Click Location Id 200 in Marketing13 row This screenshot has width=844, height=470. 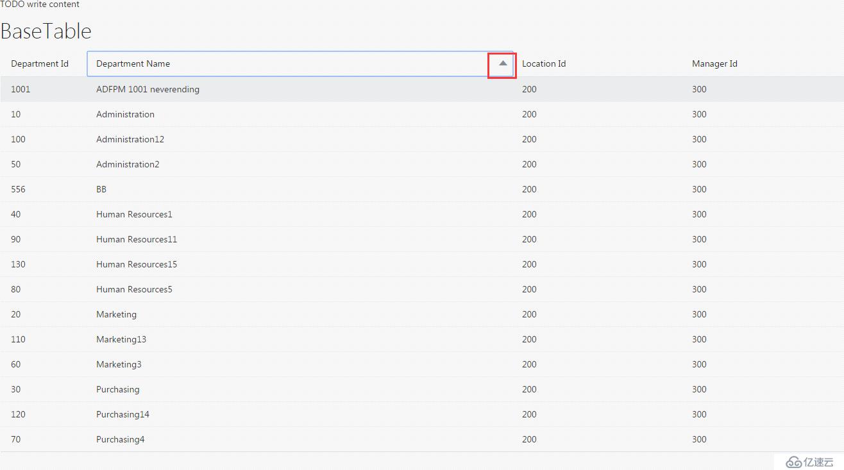click(x=529, y=339)
